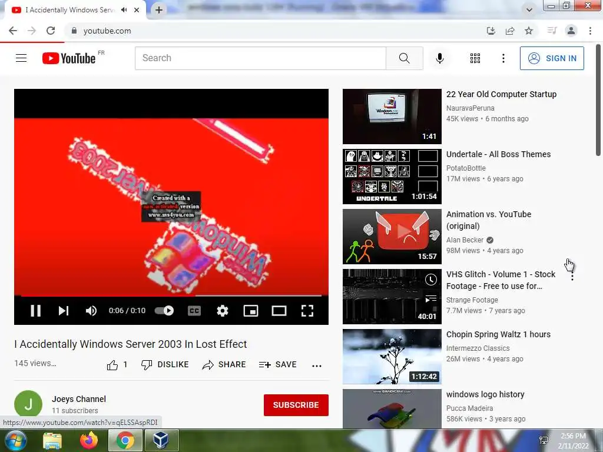Viewport: 603px width, 452px height.
Task: Select the I Accidentally Windows Server tab
Action: pyautogui.click(x=69, y=10)
